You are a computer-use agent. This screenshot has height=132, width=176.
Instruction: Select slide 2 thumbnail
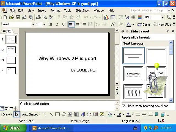tap(11, 50)
